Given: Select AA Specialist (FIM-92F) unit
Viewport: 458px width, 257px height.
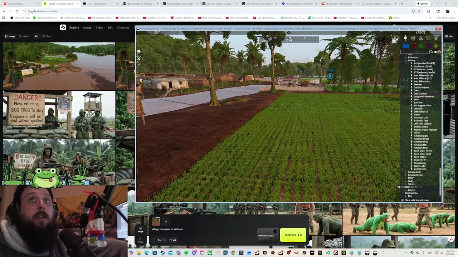Looking at the screenshot, I should tap(424, 64).
